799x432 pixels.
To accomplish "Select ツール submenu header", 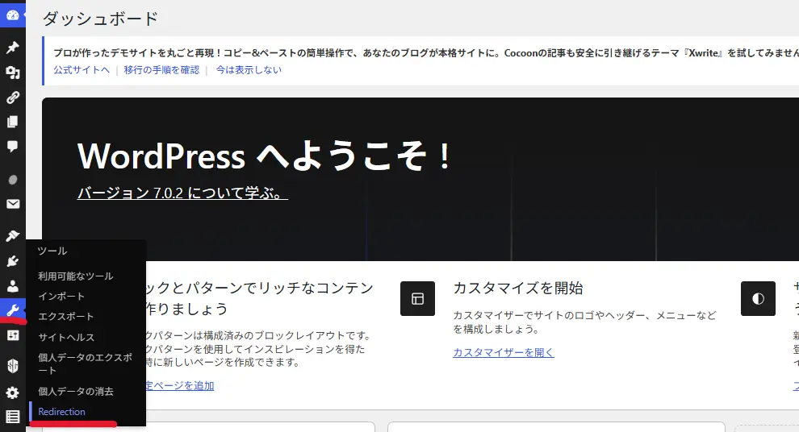I will tap(52, 251).
